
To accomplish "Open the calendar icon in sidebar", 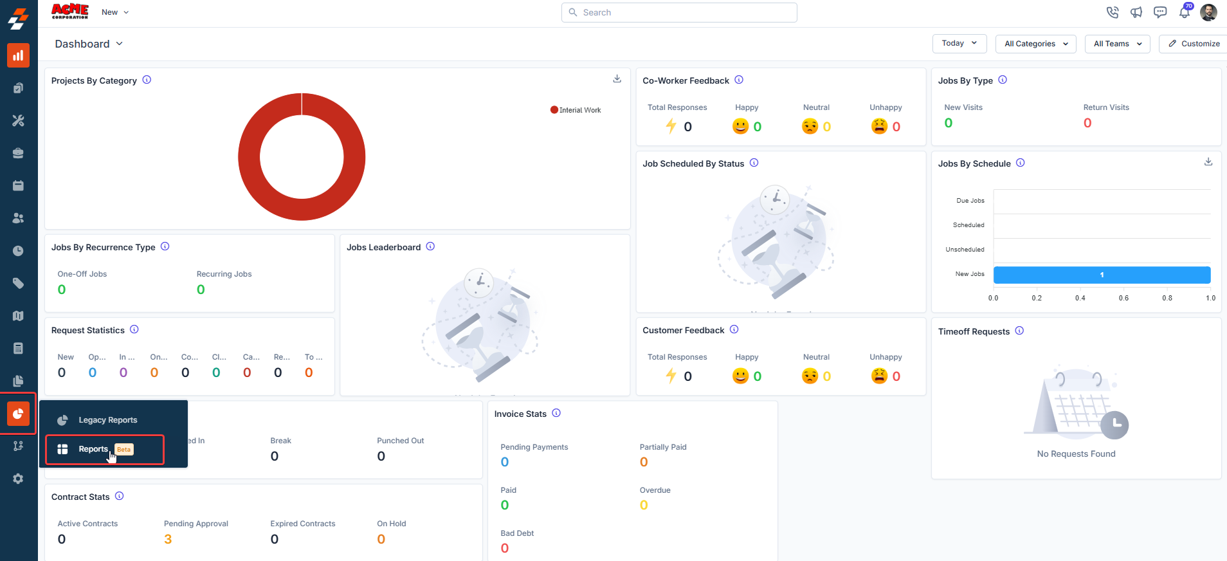I will [x=18, y=185].
